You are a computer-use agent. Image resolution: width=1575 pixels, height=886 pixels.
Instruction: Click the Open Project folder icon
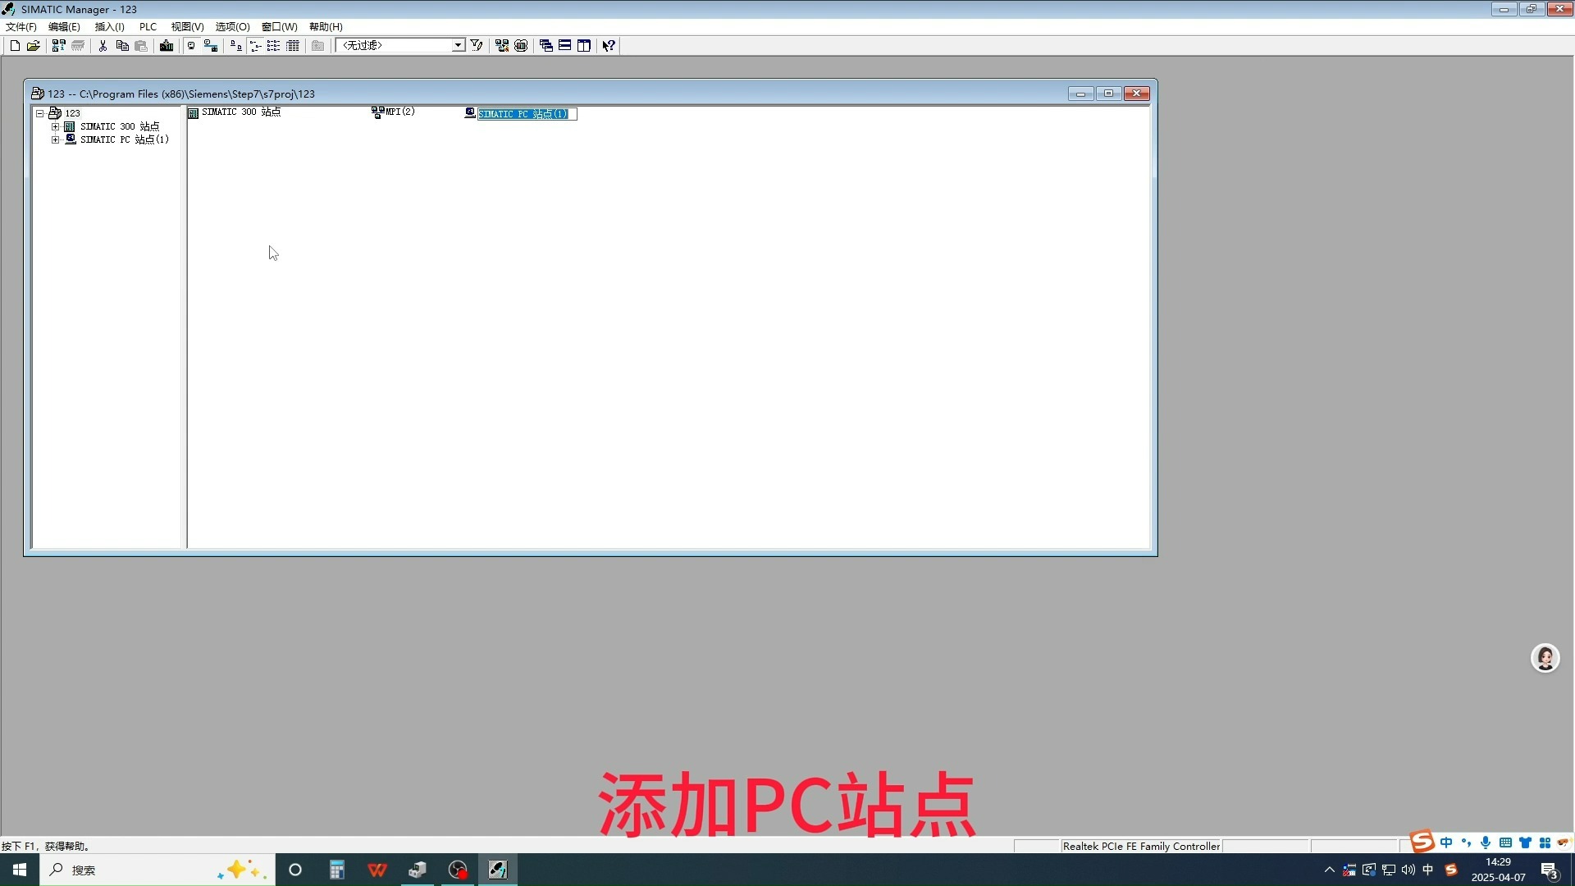[34, 46]
